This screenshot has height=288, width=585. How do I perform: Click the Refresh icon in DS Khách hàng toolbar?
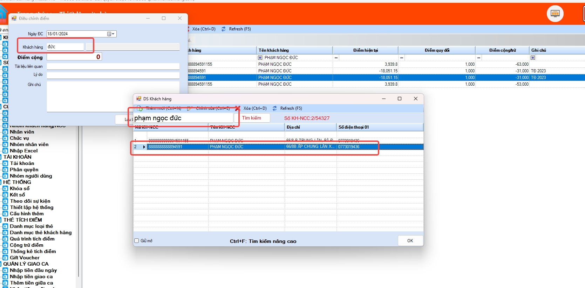[x=275, y=108]
